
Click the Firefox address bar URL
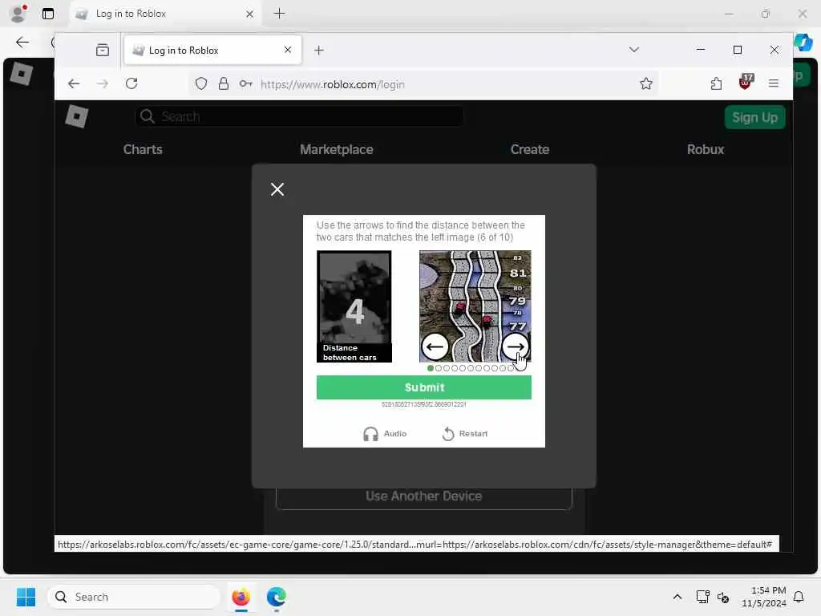(333, 84)
